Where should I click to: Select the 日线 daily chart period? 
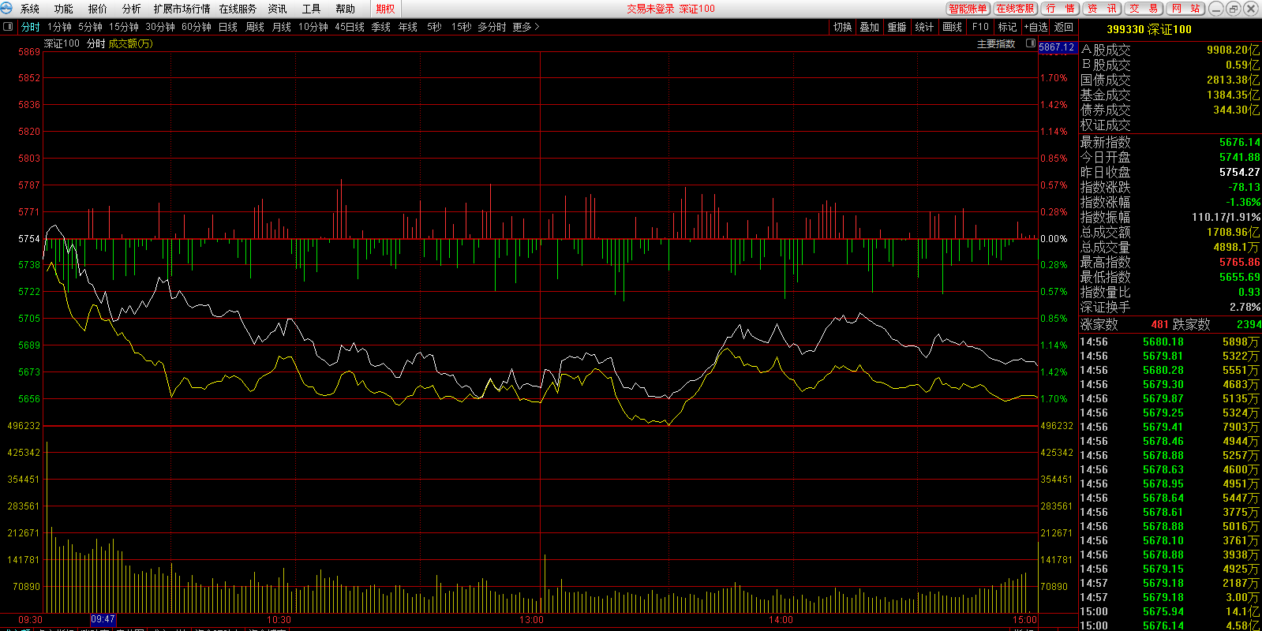point(228,27)
